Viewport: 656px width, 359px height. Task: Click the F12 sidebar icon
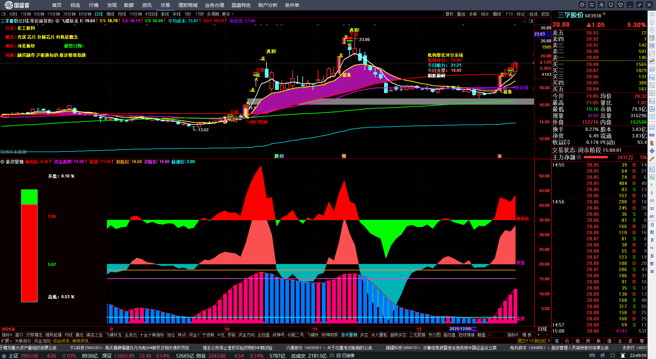652,101
